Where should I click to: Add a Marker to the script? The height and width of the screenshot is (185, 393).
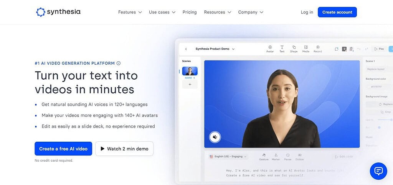pyautogui.click(x=276, y=157)
